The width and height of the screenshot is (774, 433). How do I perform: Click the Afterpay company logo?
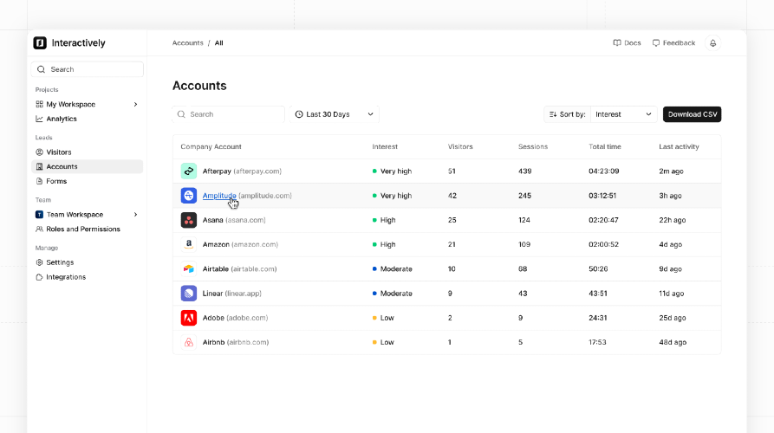(189, 171)
